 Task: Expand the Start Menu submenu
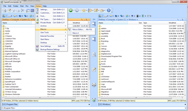[x=51, y=39]
